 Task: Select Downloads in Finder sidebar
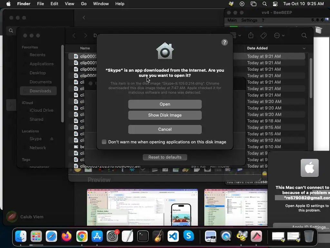click(x=38, y=91)
